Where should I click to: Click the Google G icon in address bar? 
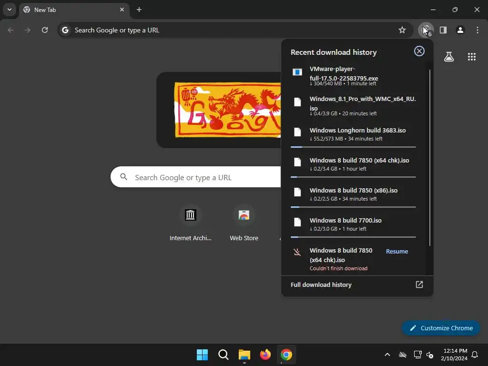pos(65,30)
